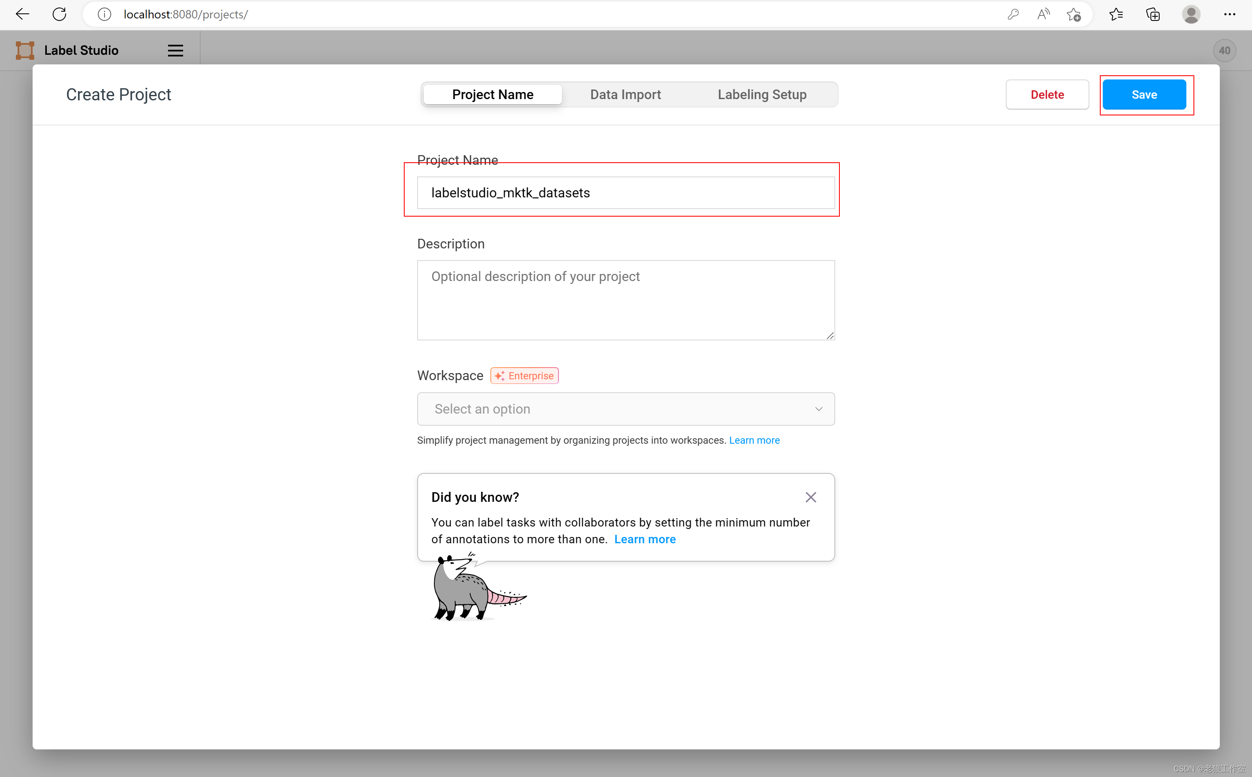This screenshot has width=1252, height=777.
Task: Click the blue Save button
Action: point(1144,95)
